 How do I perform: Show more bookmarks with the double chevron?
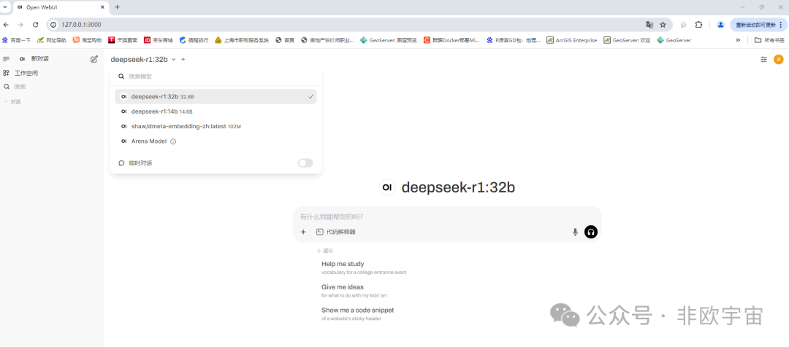(x=738, y=40)
